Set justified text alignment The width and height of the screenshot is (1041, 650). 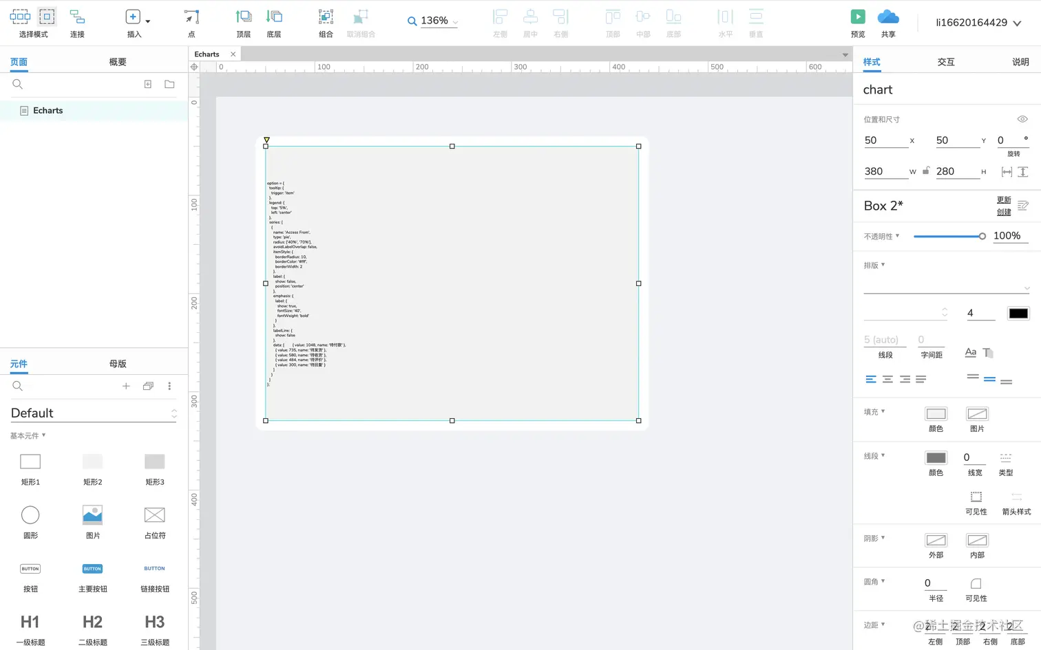click(921, 379)
